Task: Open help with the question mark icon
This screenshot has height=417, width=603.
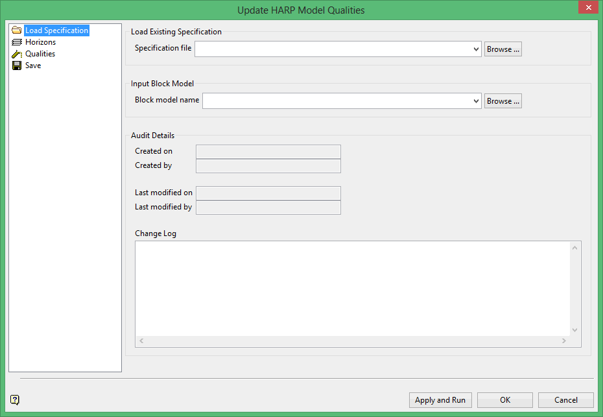Action: coord(15,399)
